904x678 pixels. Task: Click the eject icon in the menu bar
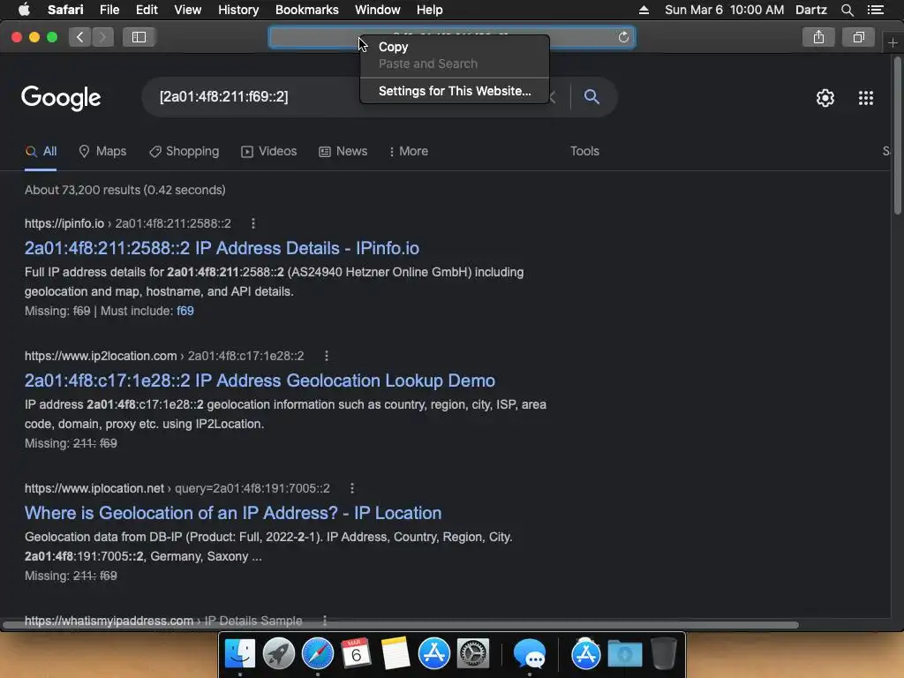pos(644,10)
